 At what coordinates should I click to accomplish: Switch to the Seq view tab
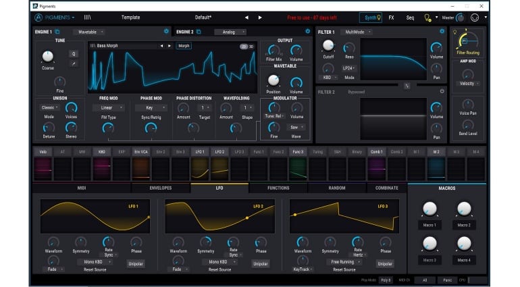[x=410, y=18]
